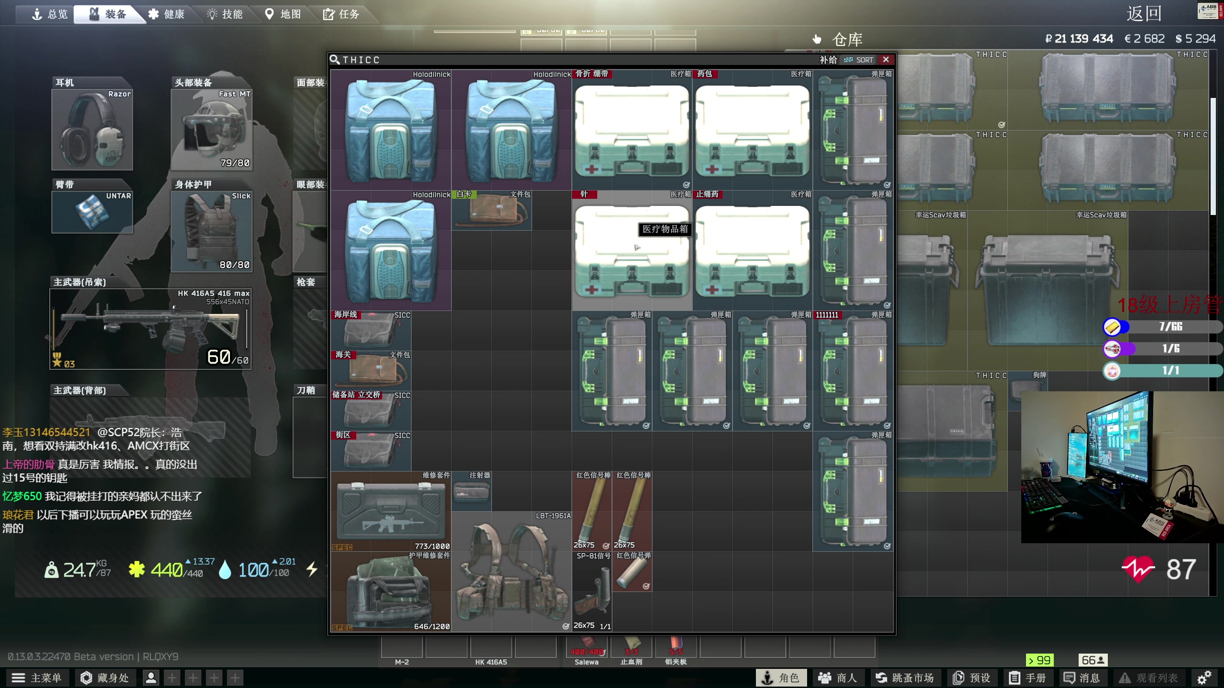1224x688 pixels.
Task: Click the energy lightning bolt icon
Action: pyautogui.click(x=312, y=570)
